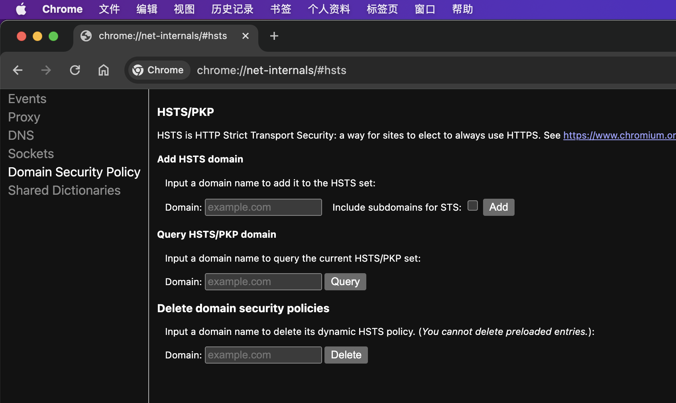
Task: Open the Sockets sidebar section
Action: (31, 154)
